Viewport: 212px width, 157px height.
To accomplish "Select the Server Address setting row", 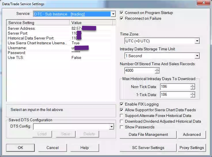I will click(59, 28).
